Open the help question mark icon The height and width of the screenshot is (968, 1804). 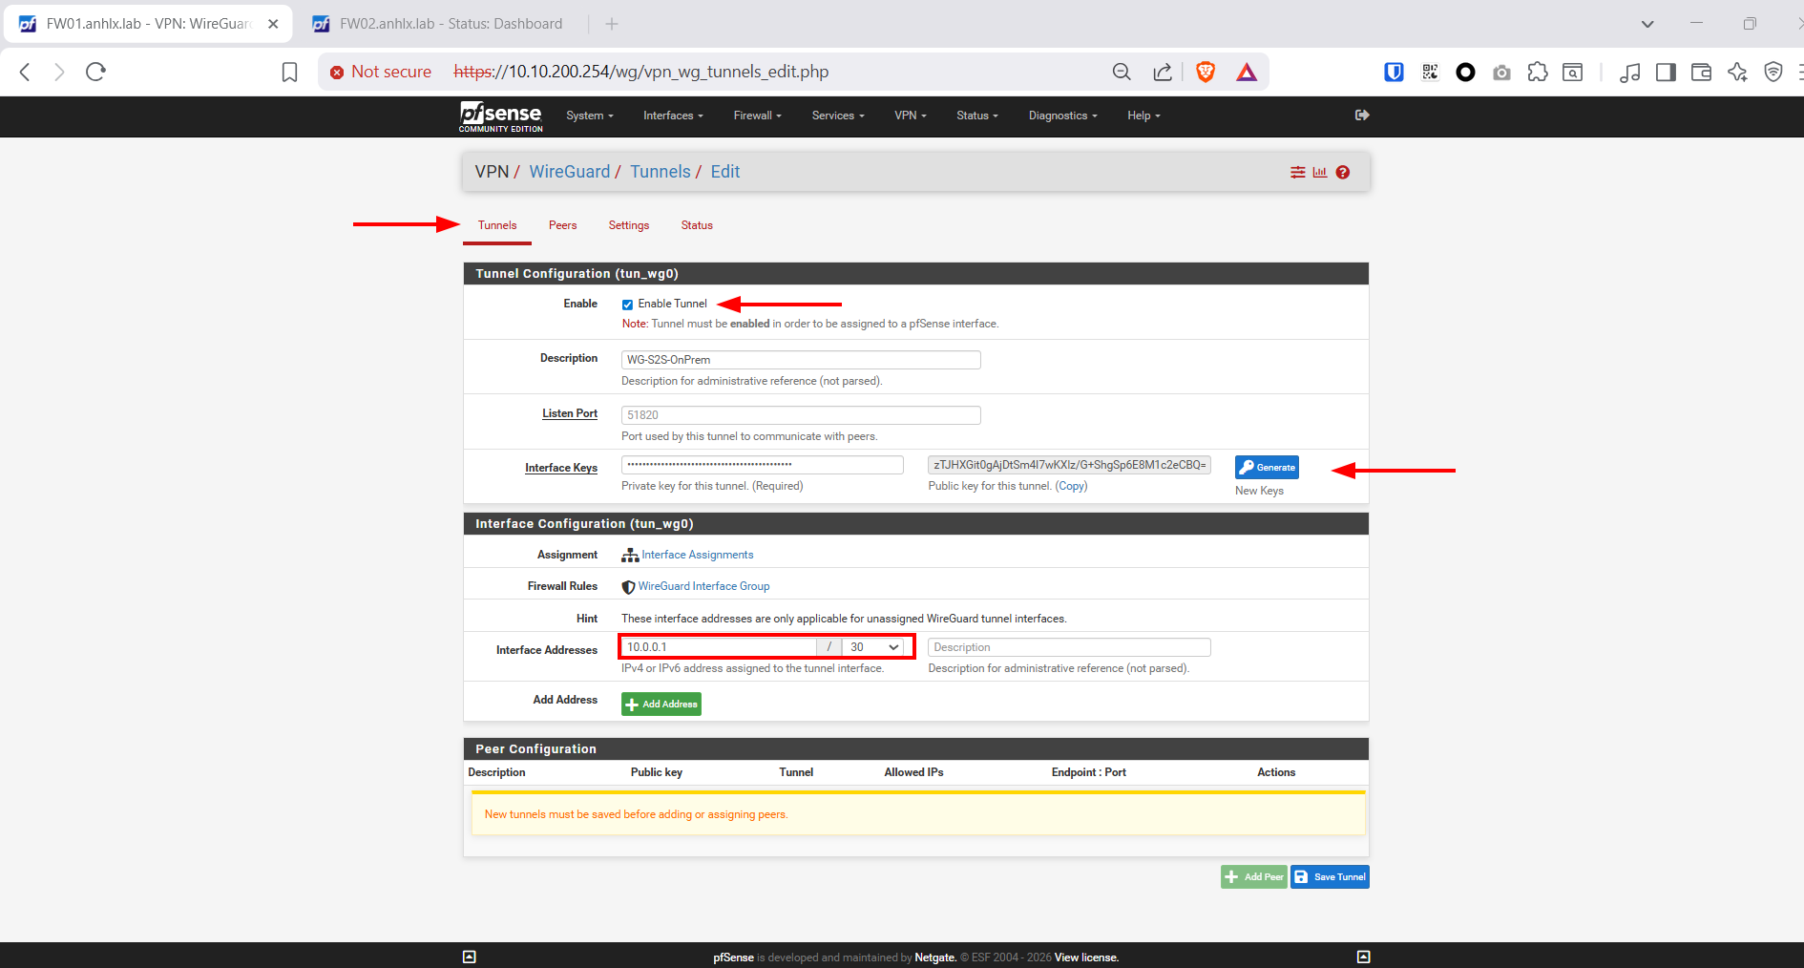point(1343,173)
